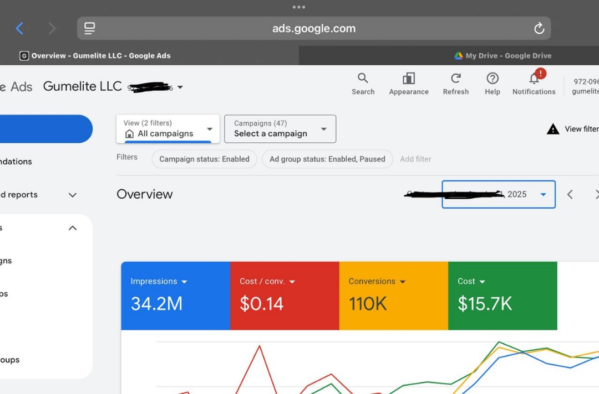Click the ads.google.com address bar
599x394 pixels.
coord(313,28)
